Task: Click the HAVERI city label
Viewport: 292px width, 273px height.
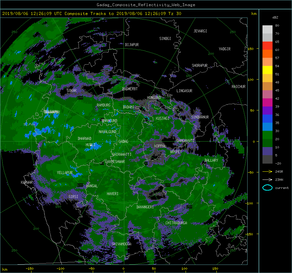Action: click(x=113, y=194)
